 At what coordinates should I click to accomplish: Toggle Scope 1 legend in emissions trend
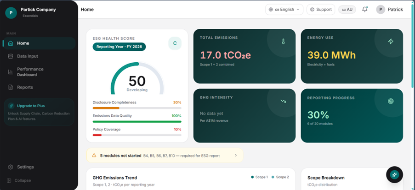[259, 177]
